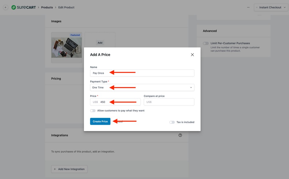The image size is (289, 179).
Task: Click the Add New Integration button
Action: tap(69, 169)
